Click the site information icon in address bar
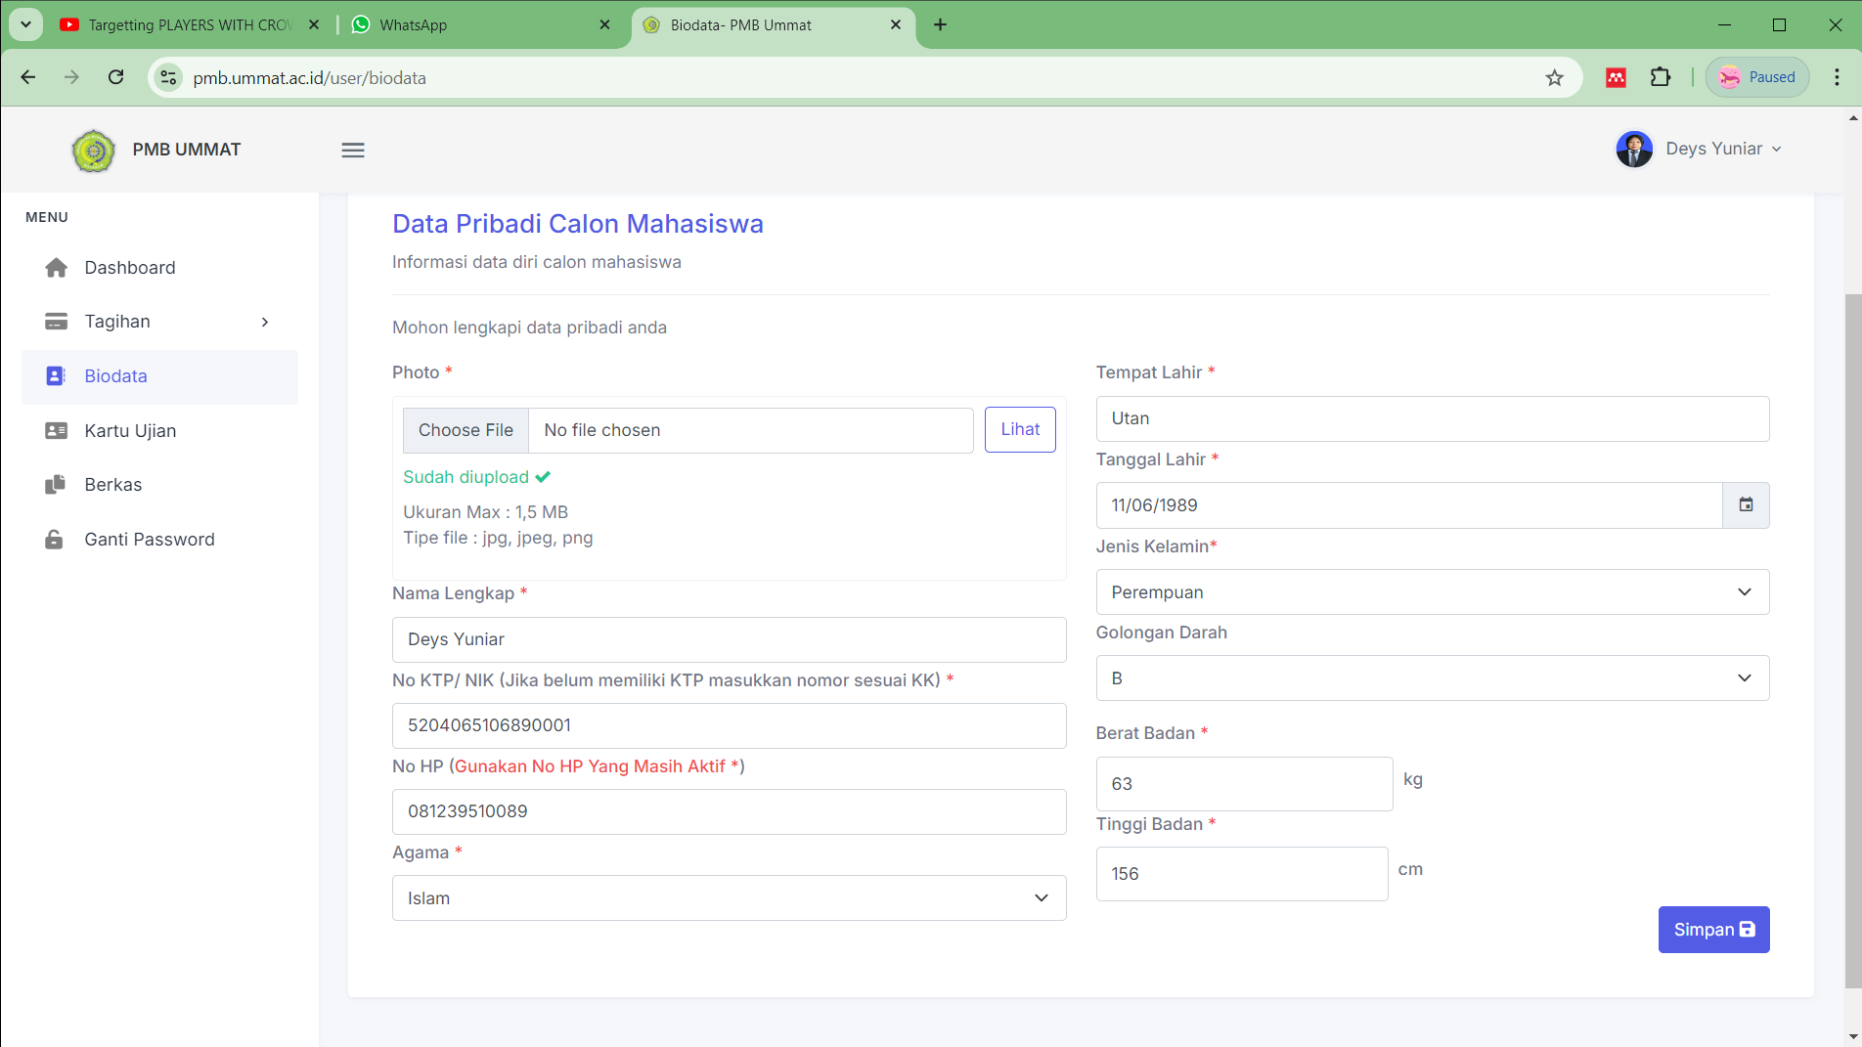Image resolution: width=1862 pixels, height=1047 pixels. (169, 77)
